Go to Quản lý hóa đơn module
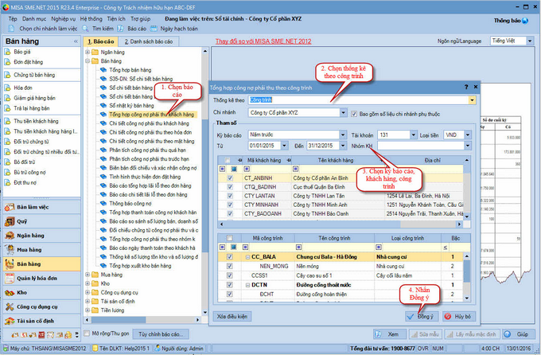 (41, 279)
